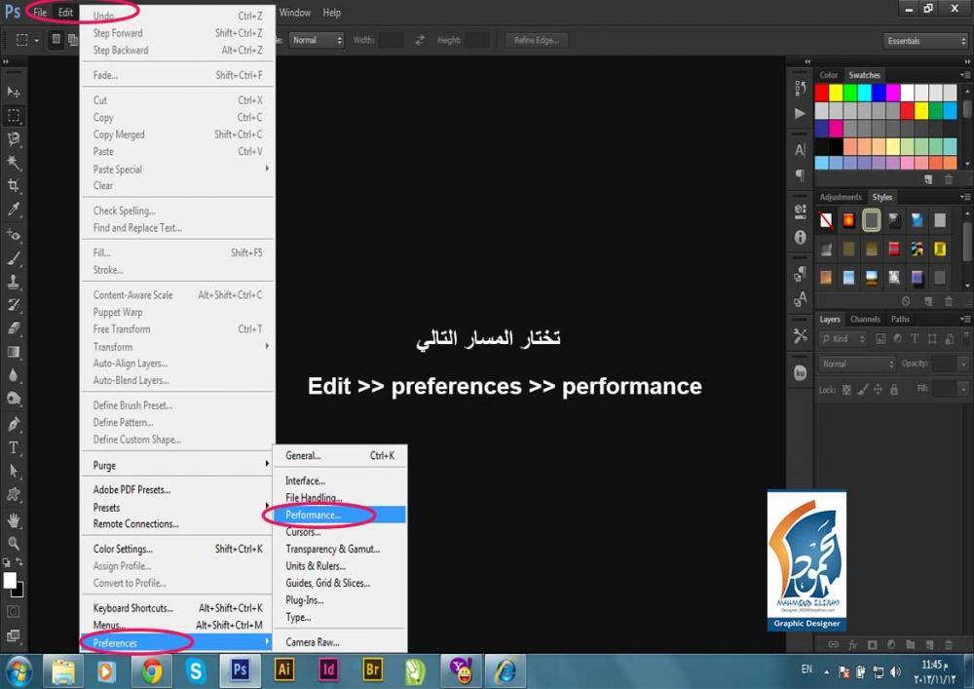The image size is (974, 689).
Task: Change screen mode icon in toolbar
Action: click(x=13, y=635)
